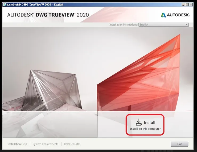Image resolution: width=197 pixels, height=152 pixels.
Task: Open the Installation instructions language dropdown
Action: tap(163, 25)
